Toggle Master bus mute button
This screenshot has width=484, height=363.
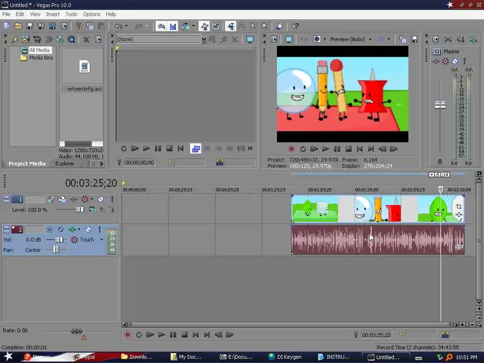click(x=455, y=61)
